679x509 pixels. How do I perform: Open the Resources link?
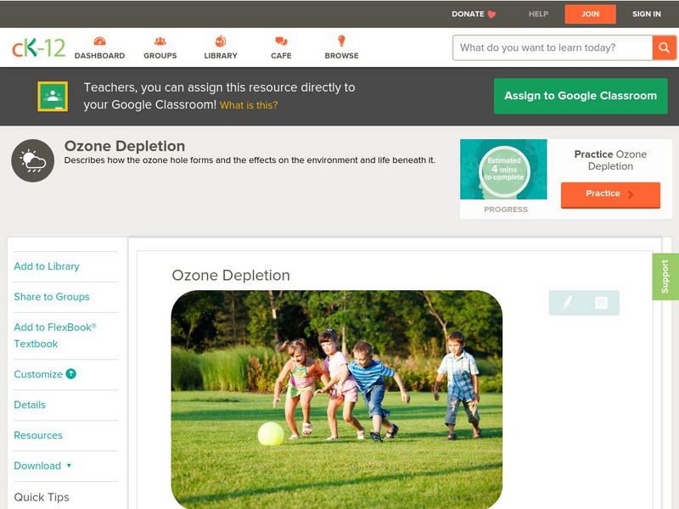[38, 435]
